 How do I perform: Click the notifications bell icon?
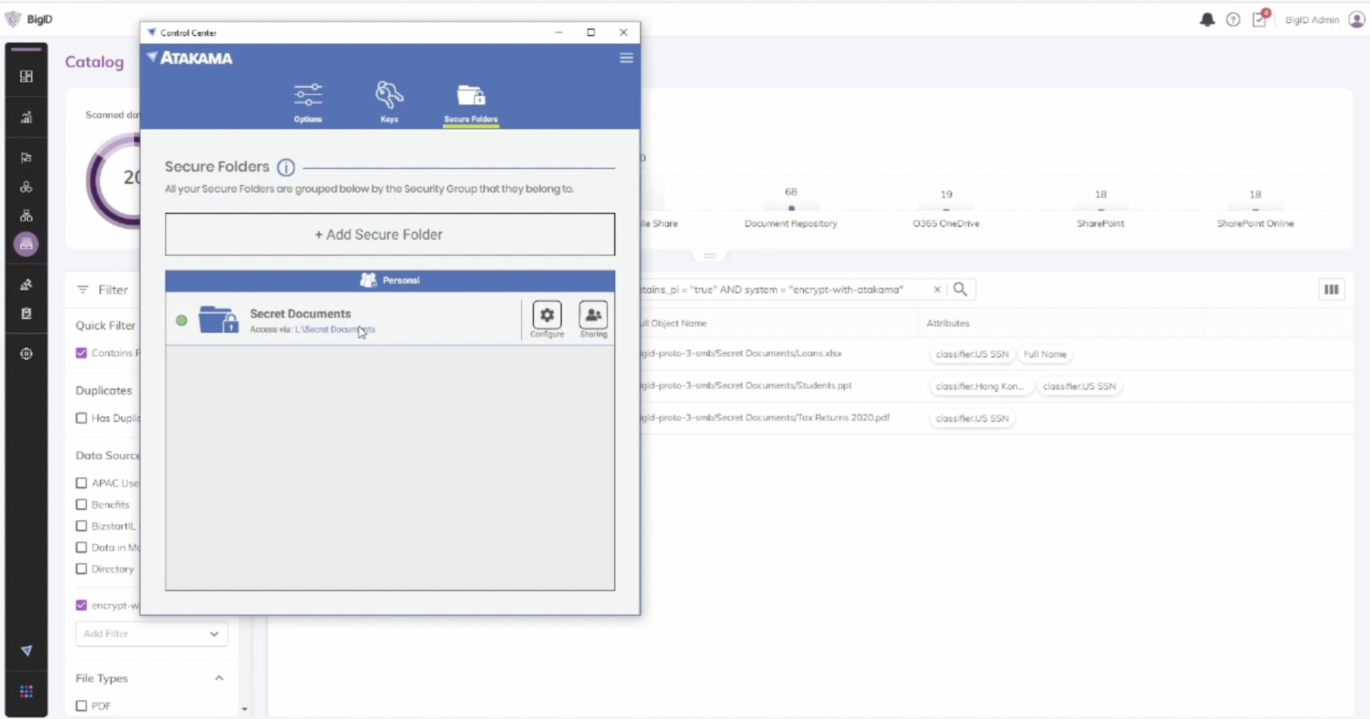(1207, 20)
